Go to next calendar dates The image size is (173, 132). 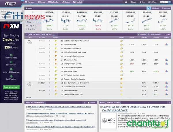click(x=56, y=34)
